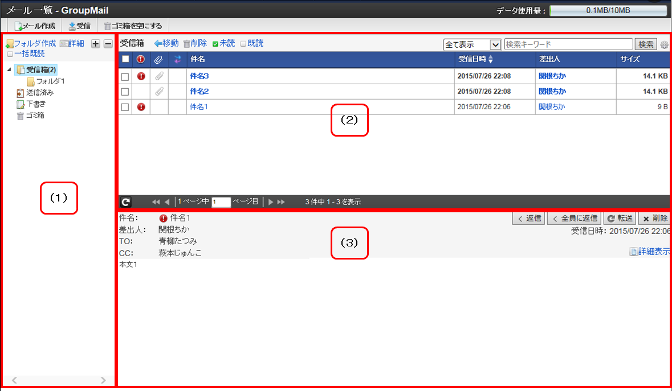Open mail 件名2
Viewport: 672px width, 391px height.
199,92
